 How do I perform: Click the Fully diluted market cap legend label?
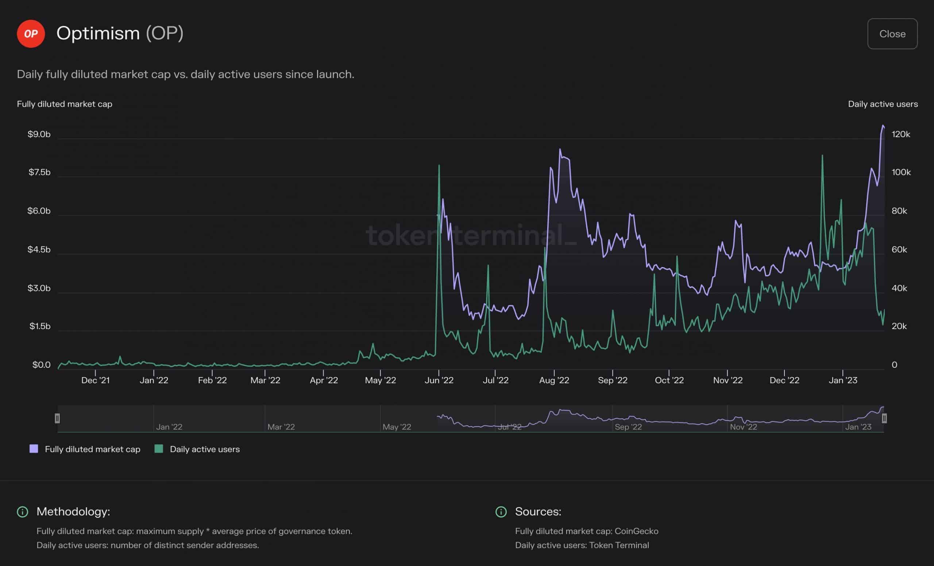[x=93, y=449]
